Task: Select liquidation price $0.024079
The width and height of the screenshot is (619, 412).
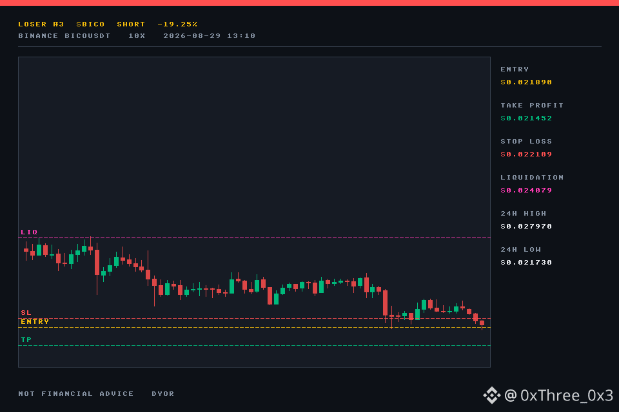Action: coord(526,191)
